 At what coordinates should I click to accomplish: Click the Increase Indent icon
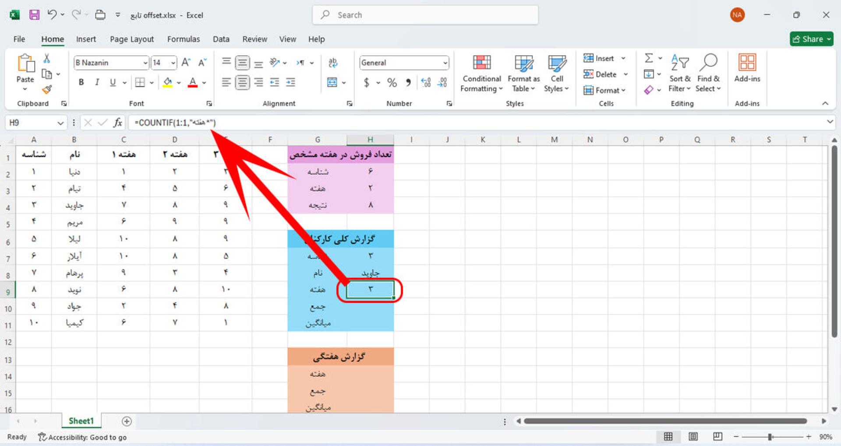(x=290, y=82)
